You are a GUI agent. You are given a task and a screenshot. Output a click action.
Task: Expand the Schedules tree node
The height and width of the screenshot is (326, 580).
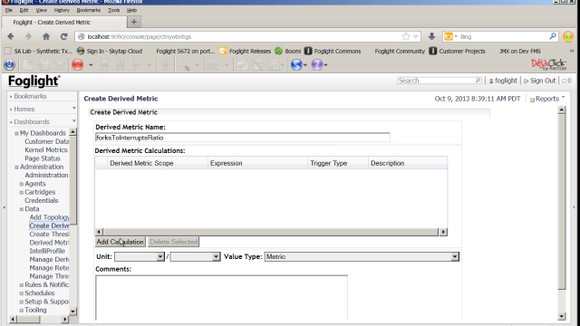(22, 293)
